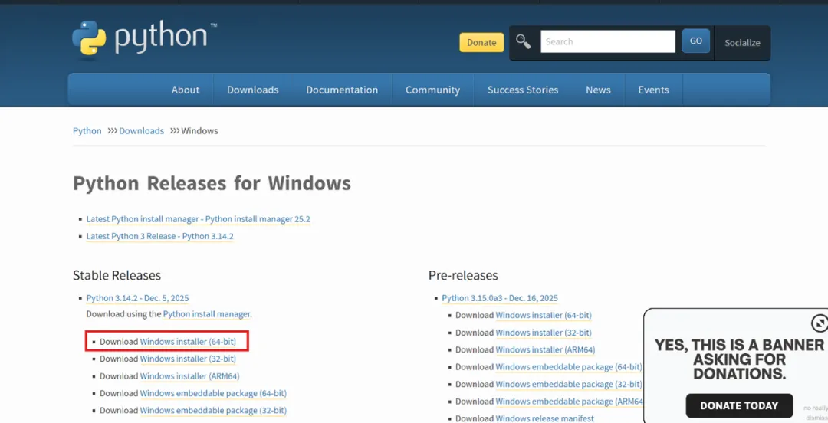Click the Python Releases for Windows heading

point(212,184)
